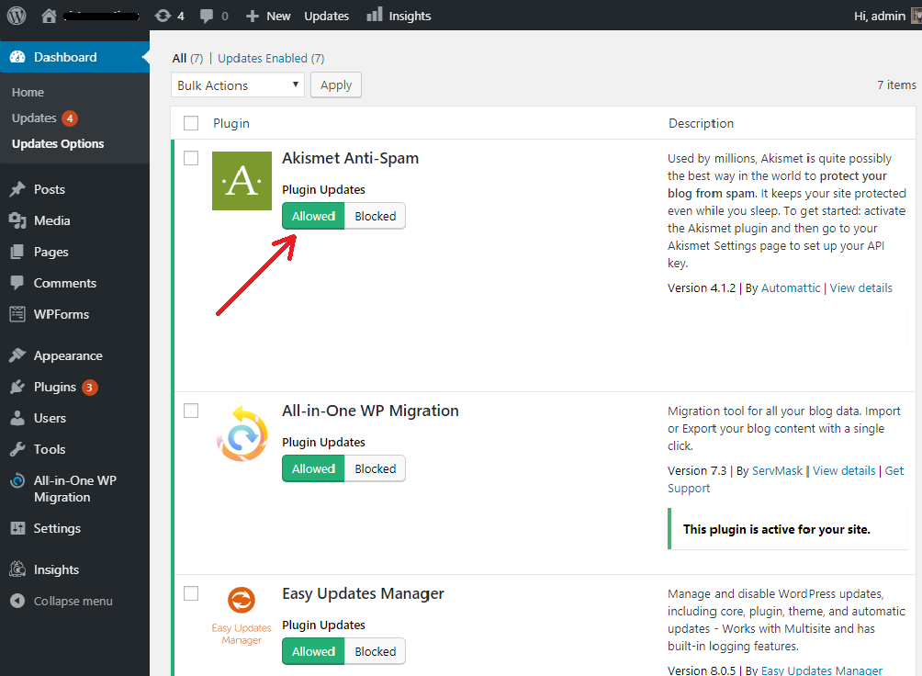Click the Easy Updates Manager plugin logo

[242, 616]
